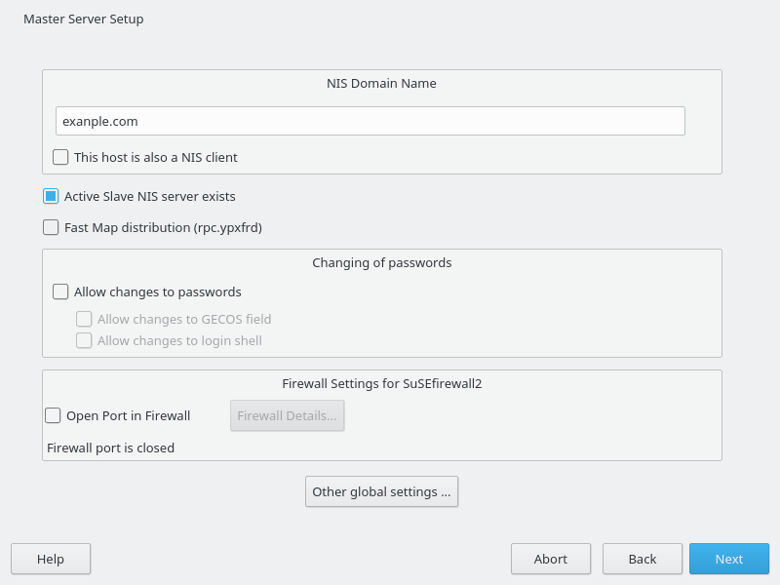This screenshot has height=585, width=780.
Task: Click the 'Changing of passwords' group title
Action: coord(381,262)
